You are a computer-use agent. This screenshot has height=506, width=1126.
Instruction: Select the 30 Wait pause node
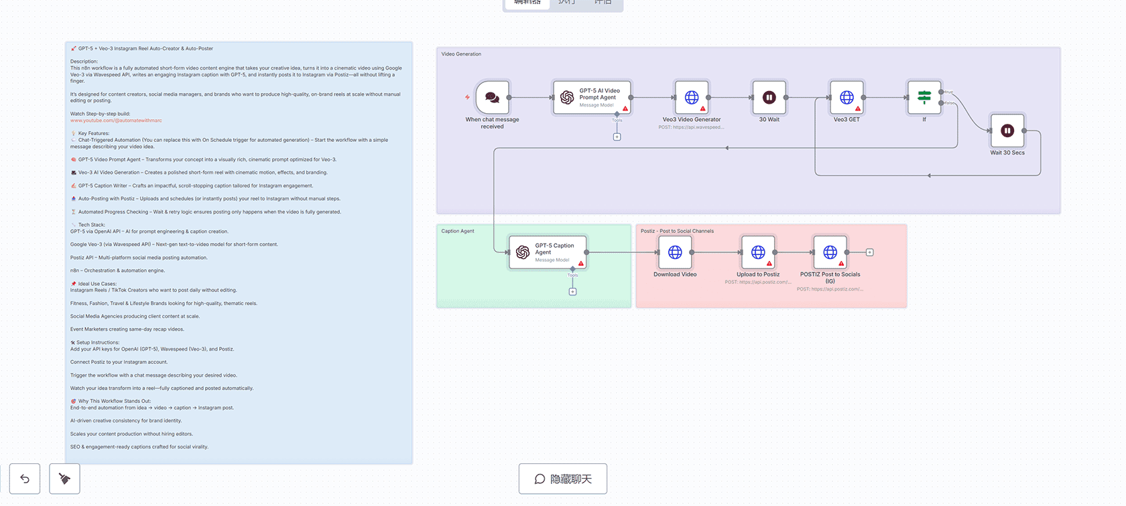click(769, 98)
